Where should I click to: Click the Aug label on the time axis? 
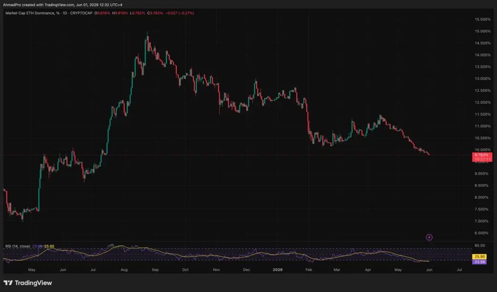coord(124,270)
